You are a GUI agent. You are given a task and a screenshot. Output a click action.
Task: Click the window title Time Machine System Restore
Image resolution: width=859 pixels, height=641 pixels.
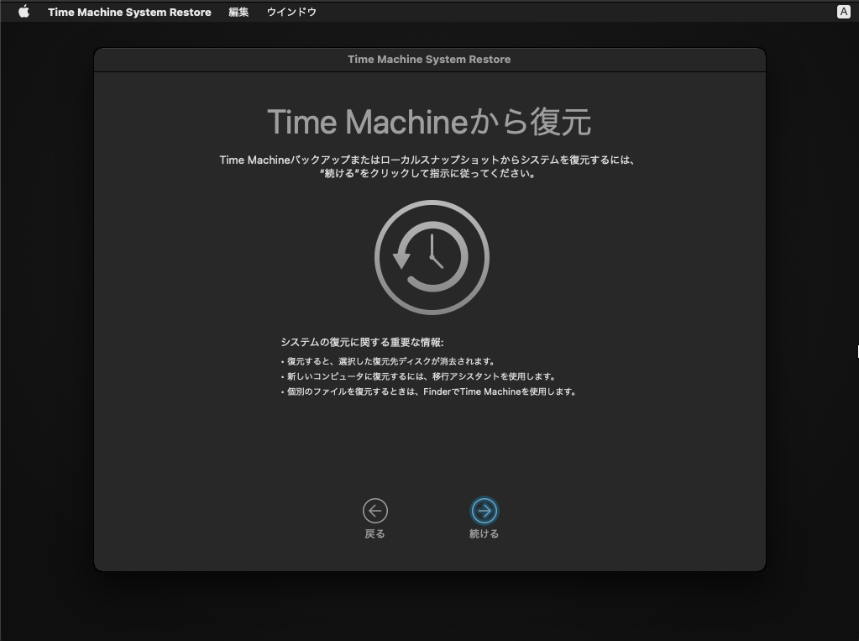pyautogui.click(x=429, y=59)
